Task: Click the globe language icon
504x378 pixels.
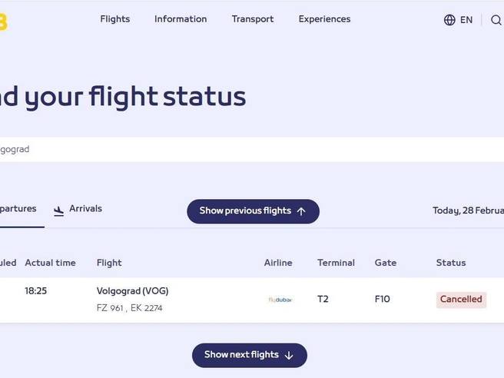Action: [x=449, y=20]
